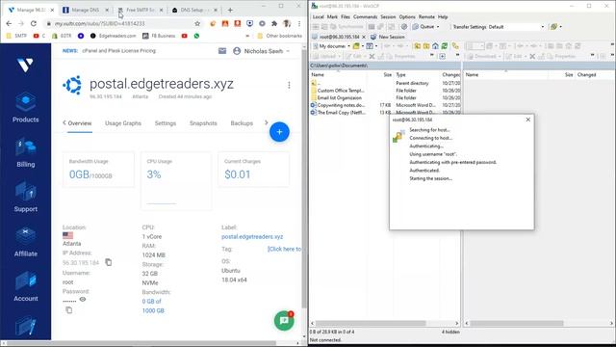Sort local files by the Size column

387,74
